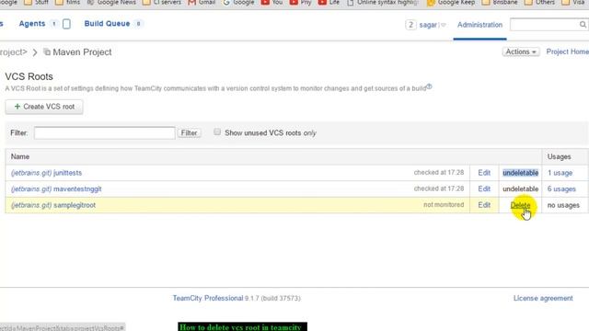Edit the junittests VCS root

(484, 173)
